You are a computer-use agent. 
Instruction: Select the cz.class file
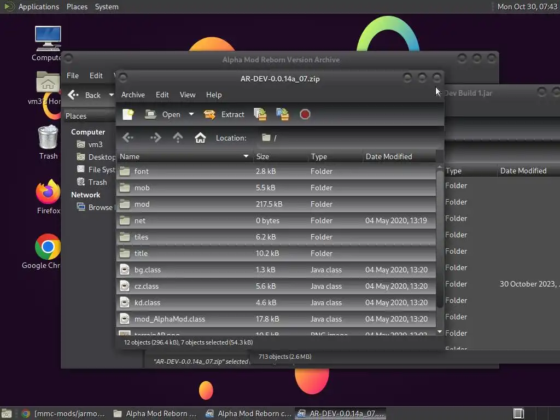coord(276,287)
